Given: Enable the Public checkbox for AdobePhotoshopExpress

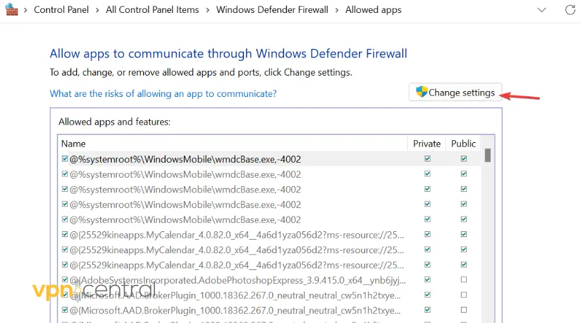Looking at the screenshot, I should (464, 280).
